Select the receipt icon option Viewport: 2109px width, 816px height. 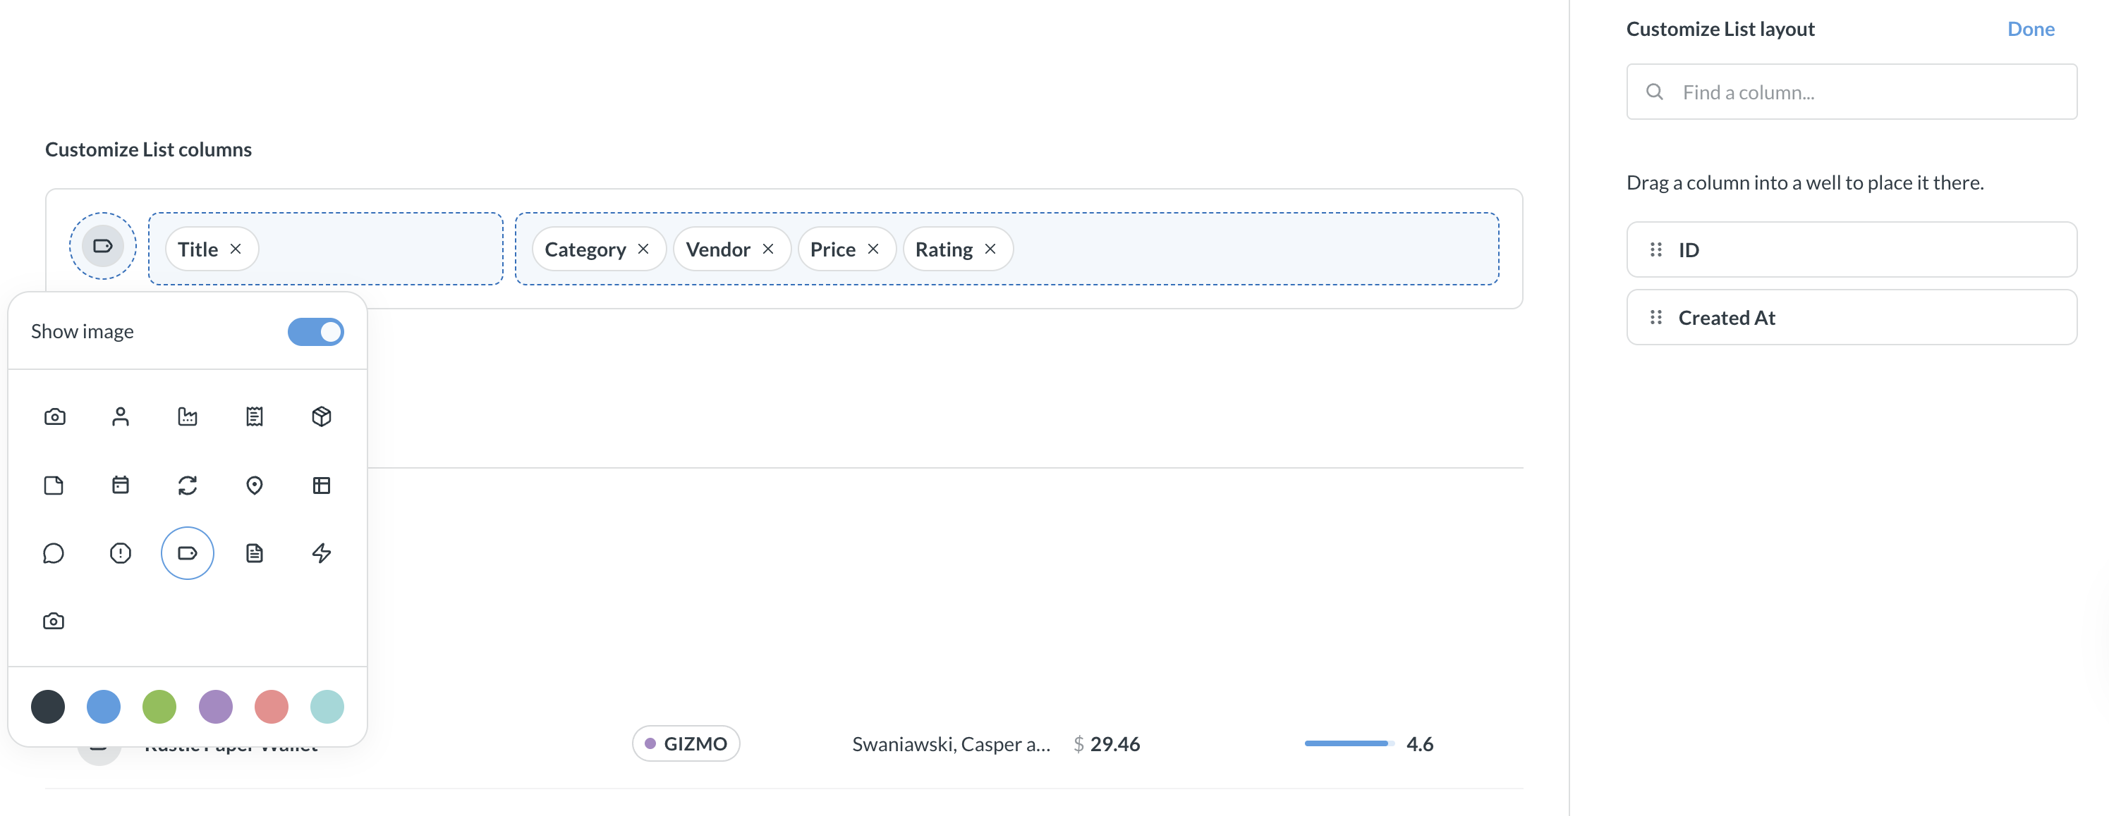(255, 416)
